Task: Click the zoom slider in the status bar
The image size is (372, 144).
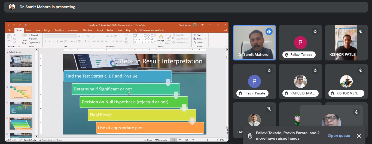Action: (207, 140)
